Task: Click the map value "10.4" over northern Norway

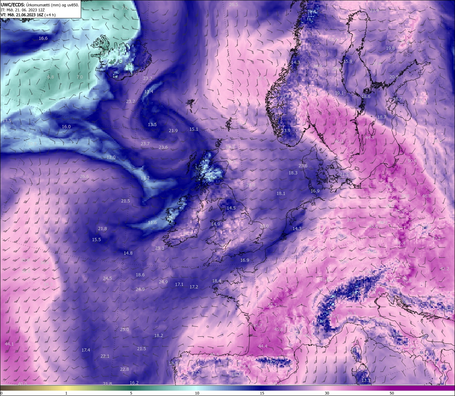Action: pyautogui.click(x=311, y=12)
